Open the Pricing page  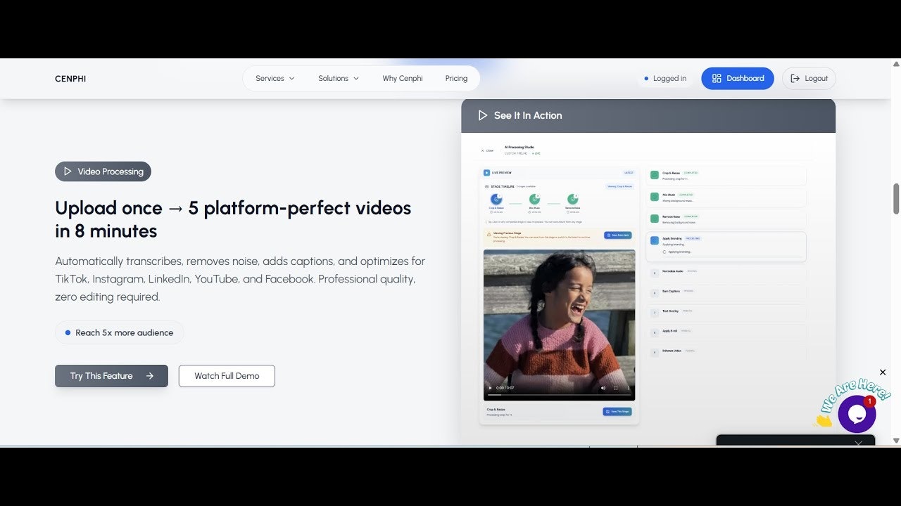point(456,79)
